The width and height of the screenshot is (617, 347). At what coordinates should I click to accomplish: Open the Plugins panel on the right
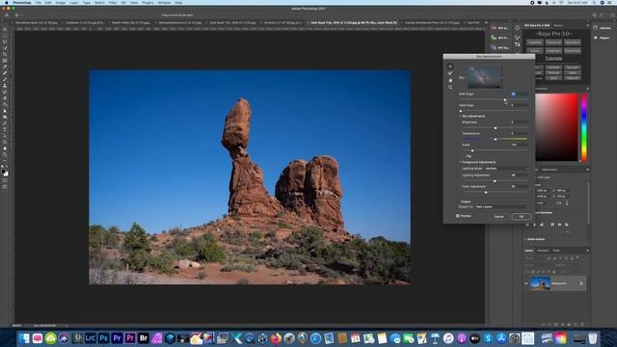pos(602,38)
